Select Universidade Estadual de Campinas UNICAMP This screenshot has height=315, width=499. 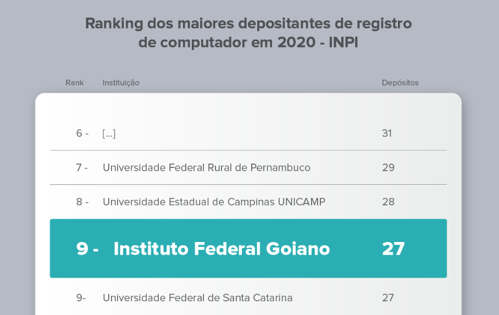click(214, 202)
